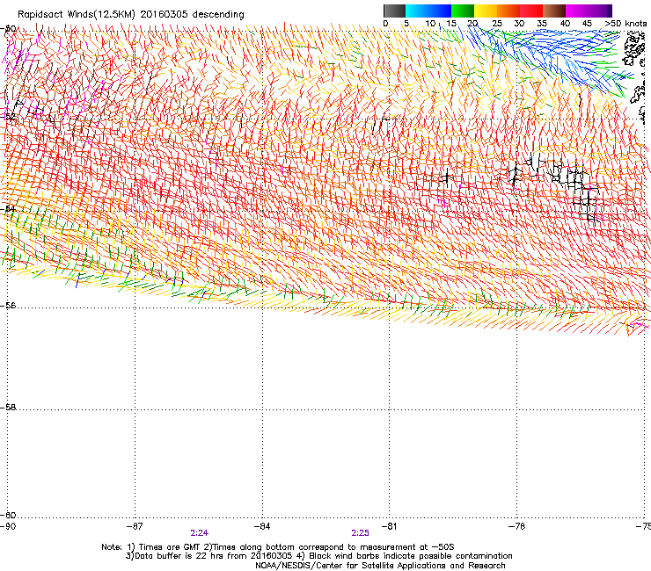
Task: Click the Rapidscat Winds chart title
Action: pos(131,14)
